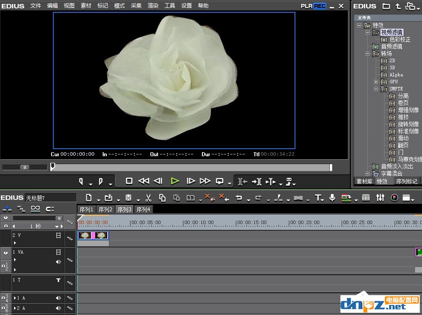Image resolution: width=422 pixels, height=315 pixels.
Task: Click the Voice over microphone icon
Action: coord(332,198)
